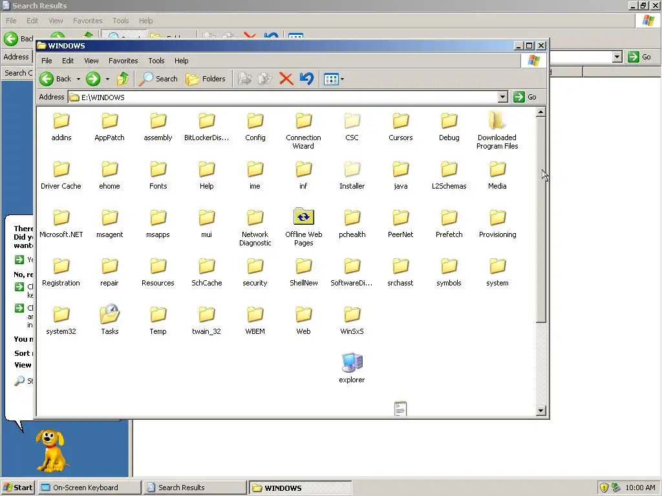Select the Fonts folder
The image size is (662, 496).
click(x=158, y=175)
